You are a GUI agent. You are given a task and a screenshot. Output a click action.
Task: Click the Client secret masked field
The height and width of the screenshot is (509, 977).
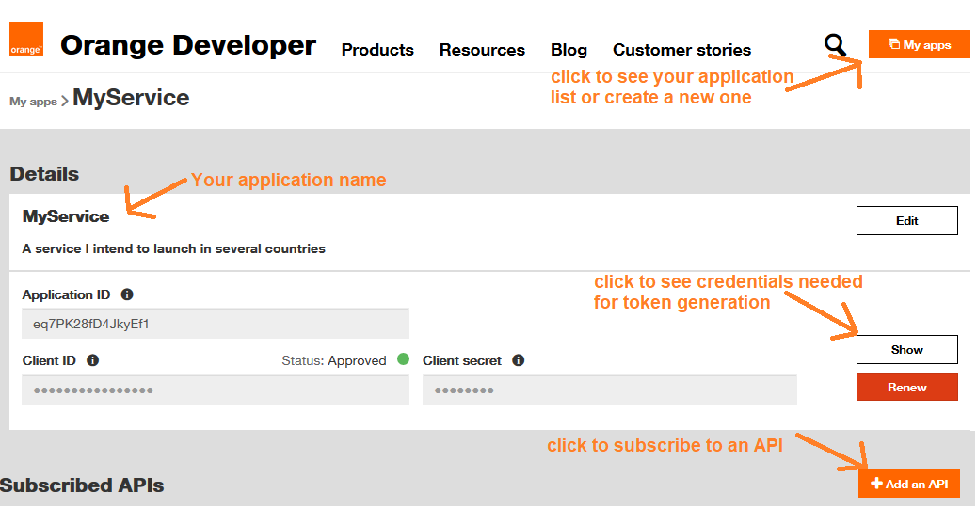(x=609, y=390)
